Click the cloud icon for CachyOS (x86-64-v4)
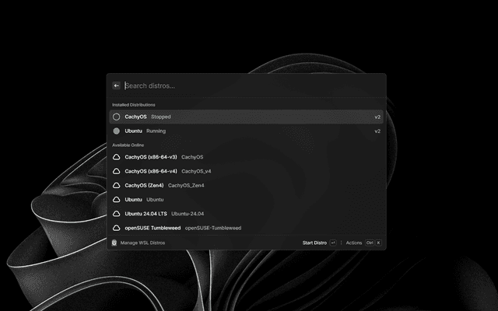 click(x=117, y=171)
